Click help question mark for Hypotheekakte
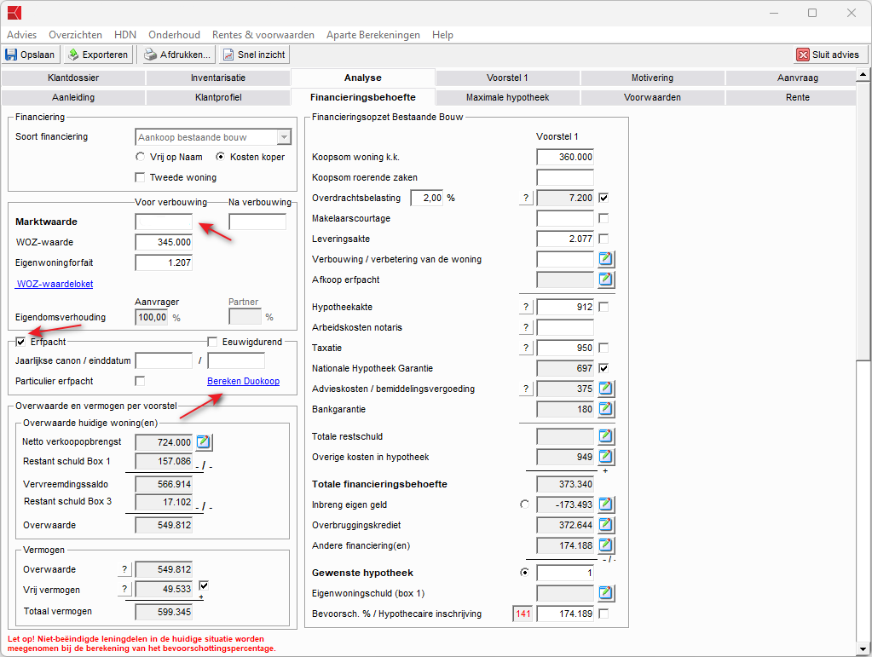This screenshot has height=657, width=872. pos(526,307)
